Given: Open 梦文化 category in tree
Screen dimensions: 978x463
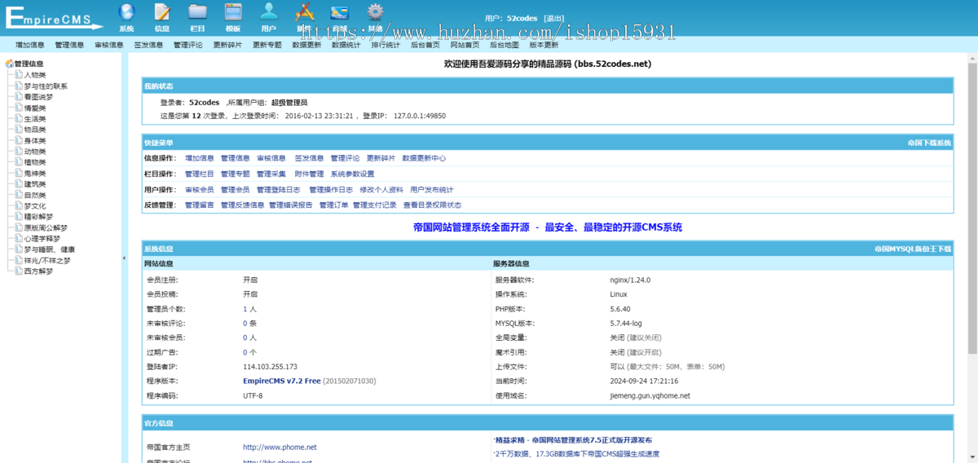Looking at the screenshot, I should [x=35, y=205].
